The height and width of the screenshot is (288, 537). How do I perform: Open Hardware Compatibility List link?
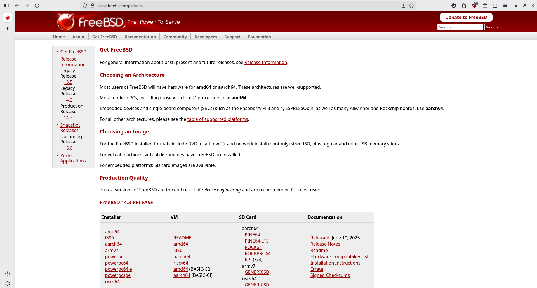click(339, 256)
